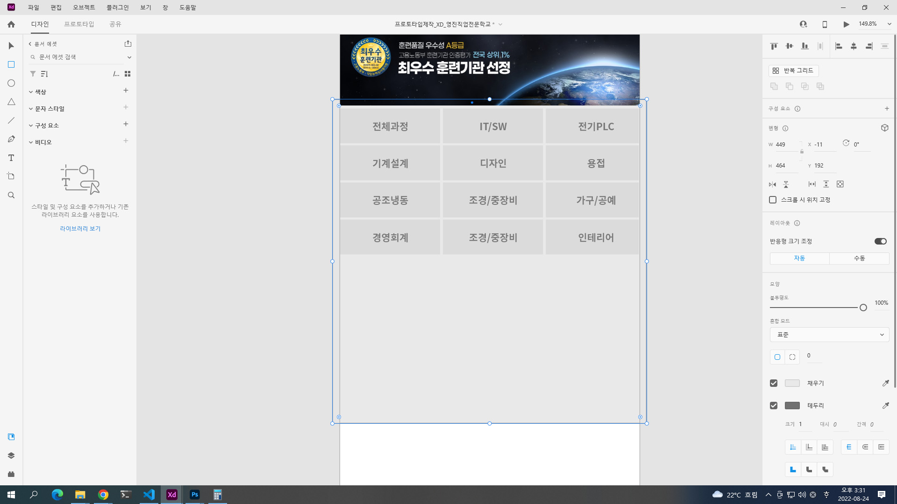The image size is (897, 504).
Task: Select the Text tool
Action: coord(11,158)
